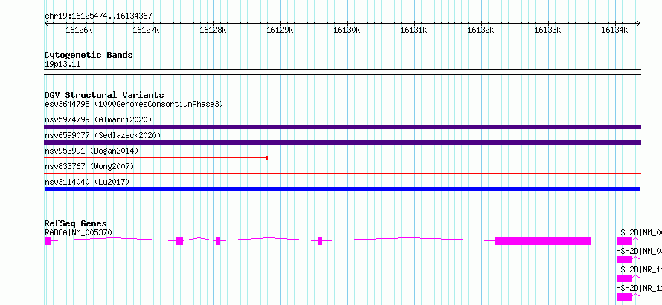This screenshot has width=662, height=305.
Task: Click the purple bar for nsv5974799
Action: (x=342, y=127)
